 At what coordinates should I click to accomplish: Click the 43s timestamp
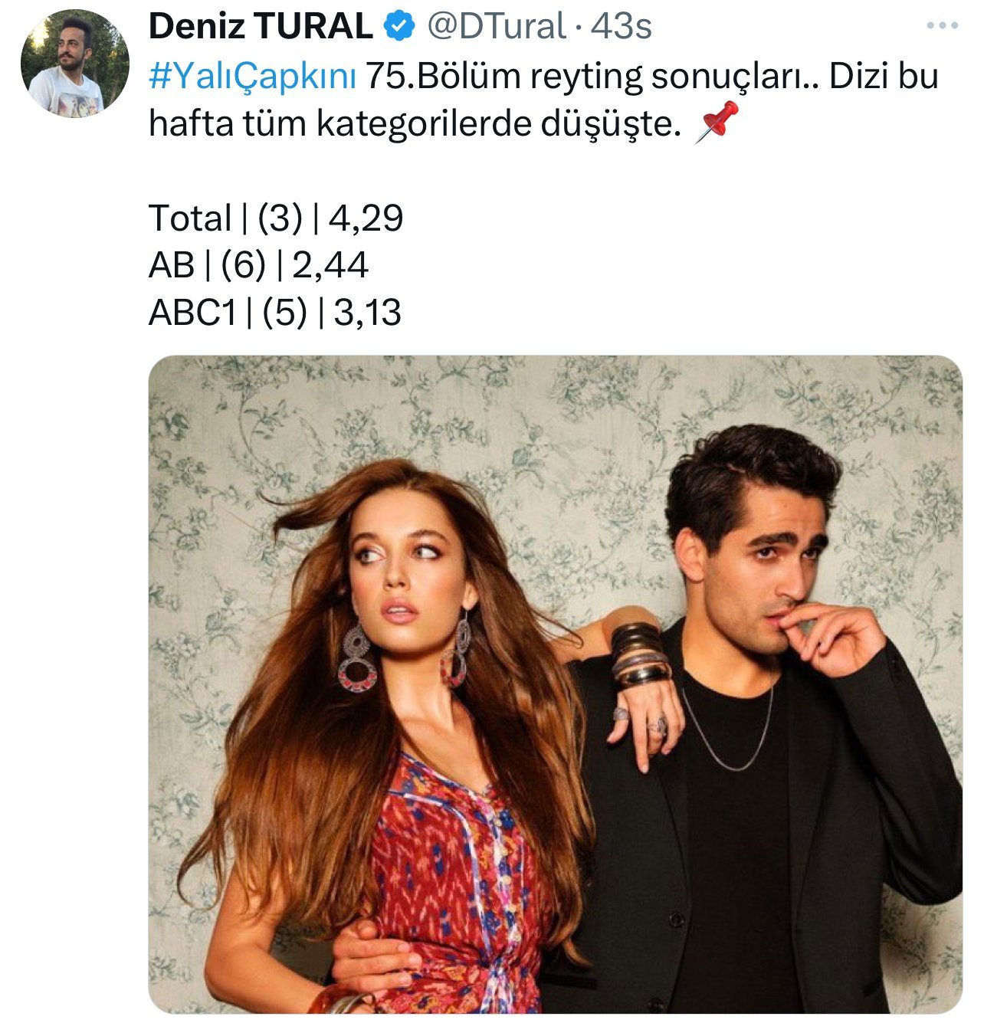pos(622,27)
